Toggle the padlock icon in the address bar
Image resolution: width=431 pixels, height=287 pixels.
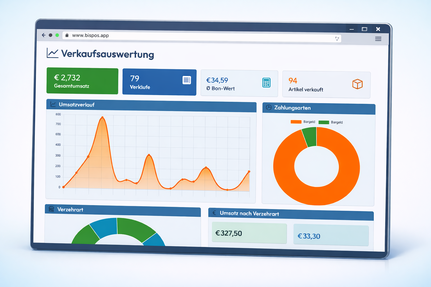coord(67,35)
